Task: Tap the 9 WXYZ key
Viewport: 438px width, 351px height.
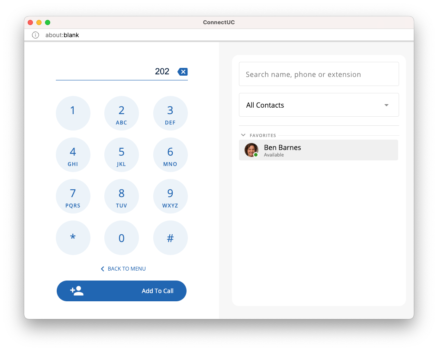Action: pos(171,196)
